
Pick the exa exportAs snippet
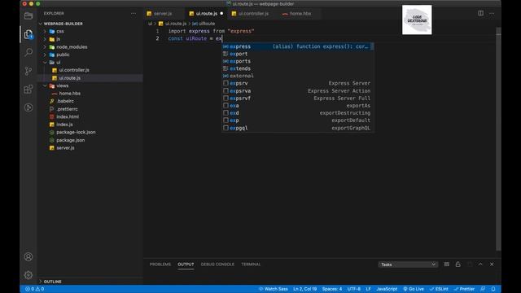[x=298, y=106]
